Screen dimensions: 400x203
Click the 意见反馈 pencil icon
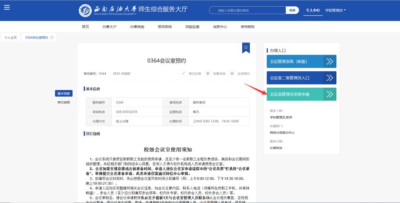[184, 73]
